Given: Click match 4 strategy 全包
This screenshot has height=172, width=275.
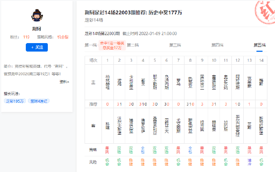Looking at the screenshot, I should click(x=143, y=150).
